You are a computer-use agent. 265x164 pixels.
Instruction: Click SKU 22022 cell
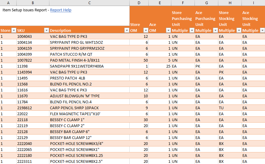[33, 114]
